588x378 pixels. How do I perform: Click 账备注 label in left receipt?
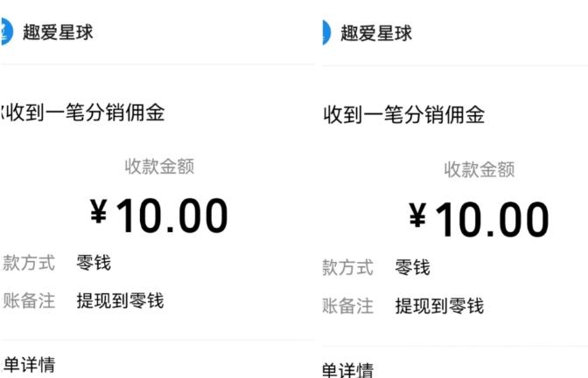pyautogui.click(x=29, y=301)
